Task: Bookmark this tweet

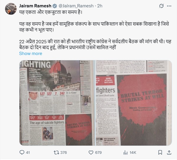Action: (160, 152)
